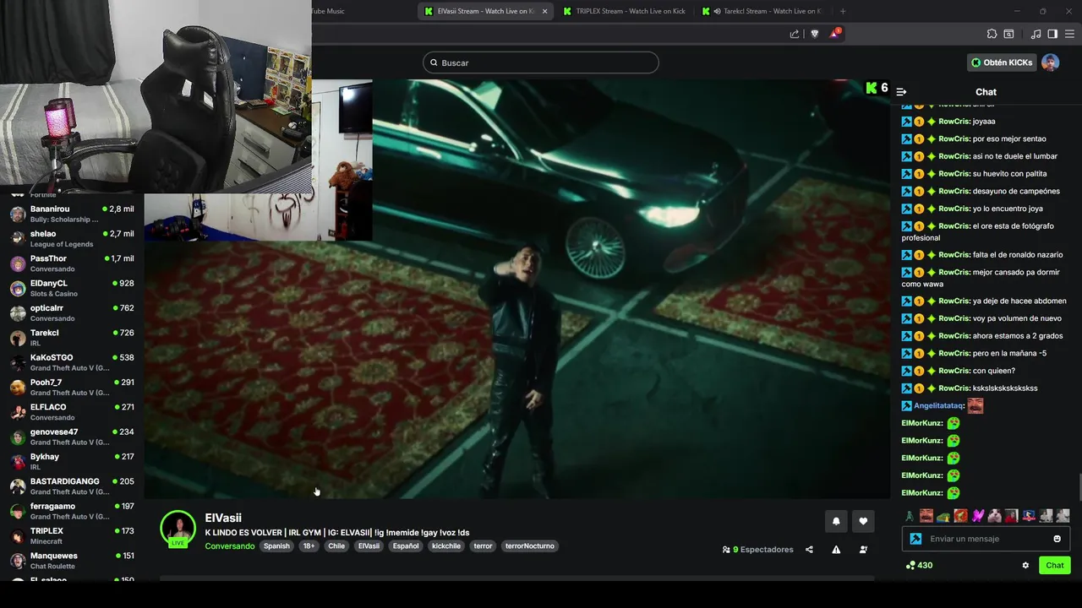Open Manquewes Chat Roulette channel

point(72,561)
